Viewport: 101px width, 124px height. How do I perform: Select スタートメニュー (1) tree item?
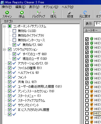(x=29, y=96)
